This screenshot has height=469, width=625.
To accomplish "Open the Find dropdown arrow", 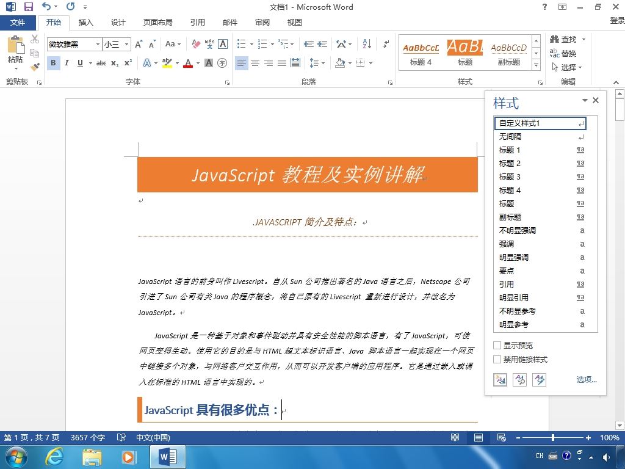I will 583,39.
